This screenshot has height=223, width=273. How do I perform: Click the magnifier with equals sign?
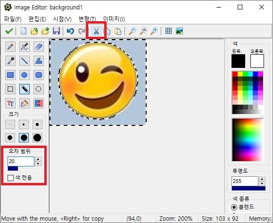143,31
